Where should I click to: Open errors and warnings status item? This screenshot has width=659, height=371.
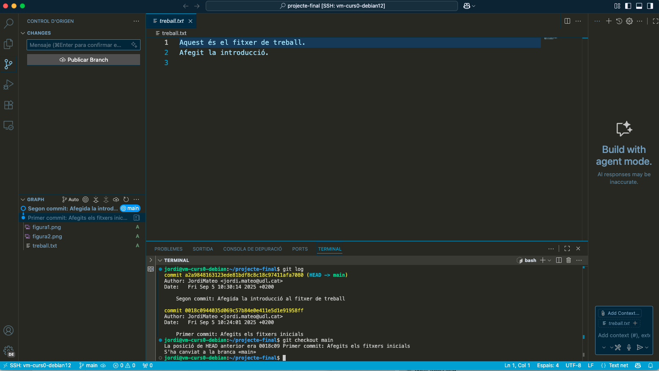tap(124, 366)
